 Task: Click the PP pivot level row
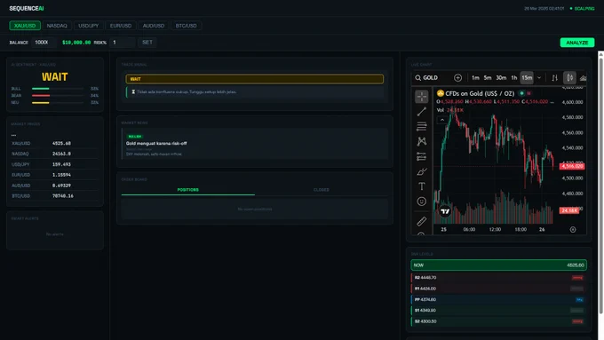click(499, 299)
